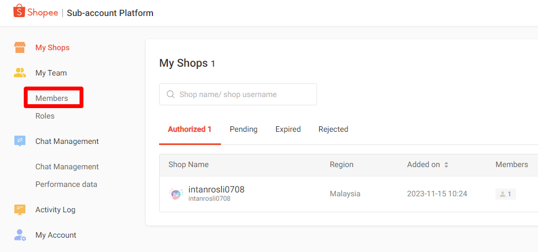This screenshot has height=252, width=538.
Task: Click the My Shops storefront icon
Action: [20, 47]
